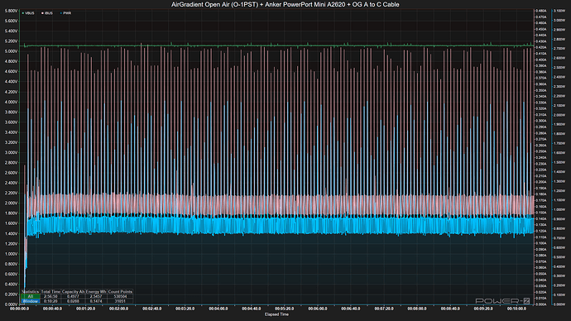The image size is (571, 321).
Task: Click the 00:02:00.0 time axis tick
Action: (118, 309)
